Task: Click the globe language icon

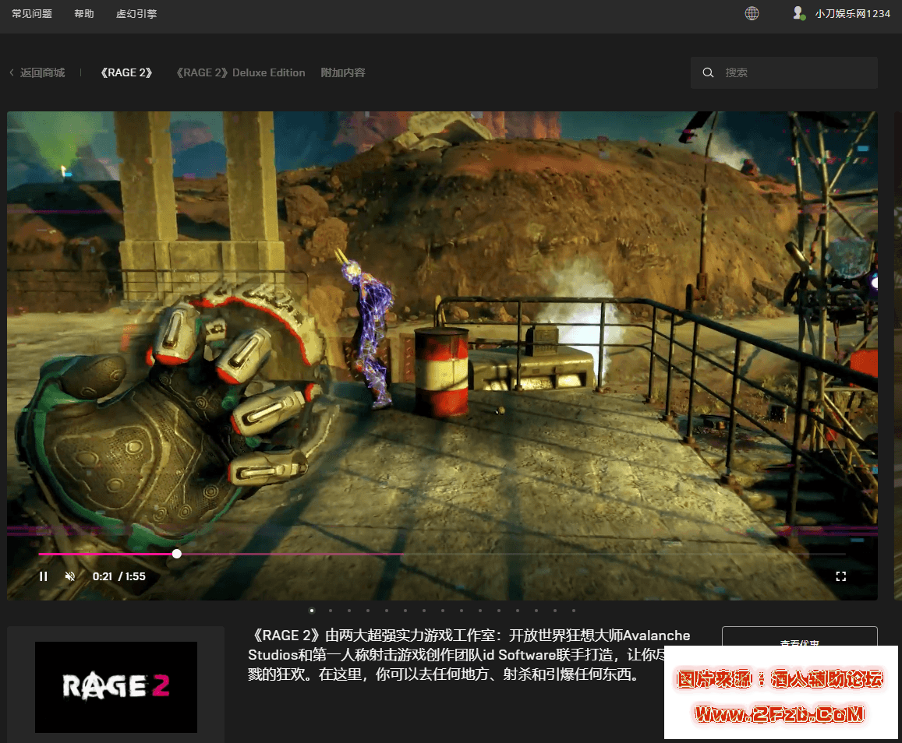Action: (x=752, y=13)
